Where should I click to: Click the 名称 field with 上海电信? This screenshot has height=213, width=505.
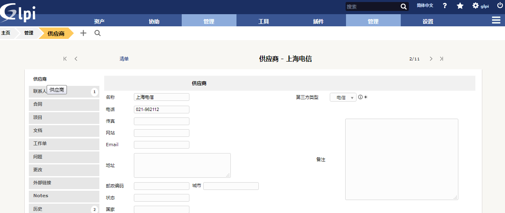tap(161, 97)
